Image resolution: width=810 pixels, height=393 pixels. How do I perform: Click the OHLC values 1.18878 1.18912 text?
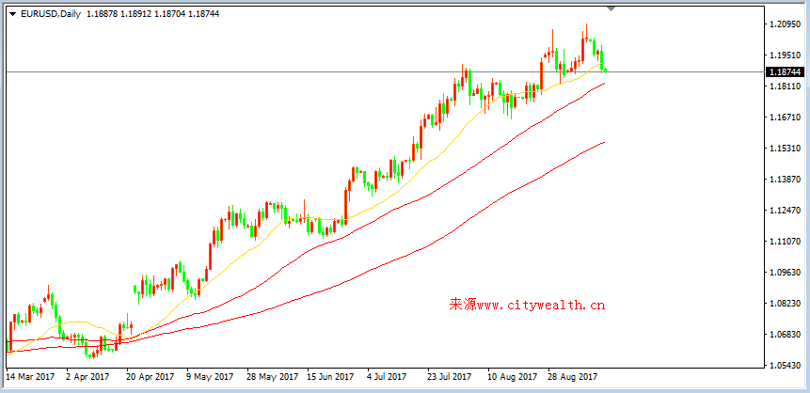coord(119,14)
